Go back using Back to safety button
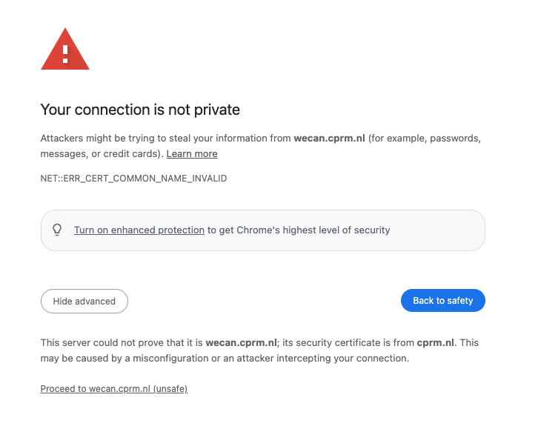Screen dimensions: 538x429 [x=442, y=301]
